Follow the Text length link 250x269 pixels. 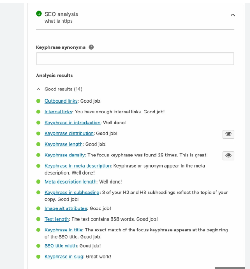[57, 219]
